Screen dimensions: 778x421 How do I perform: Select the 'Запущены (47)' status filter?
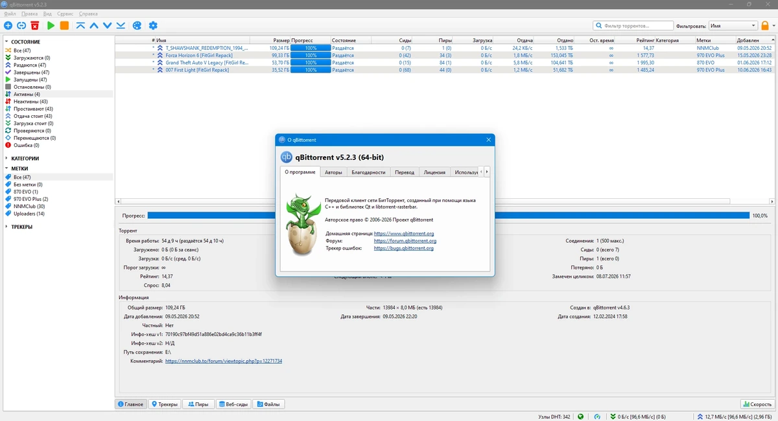pos(30,80)
